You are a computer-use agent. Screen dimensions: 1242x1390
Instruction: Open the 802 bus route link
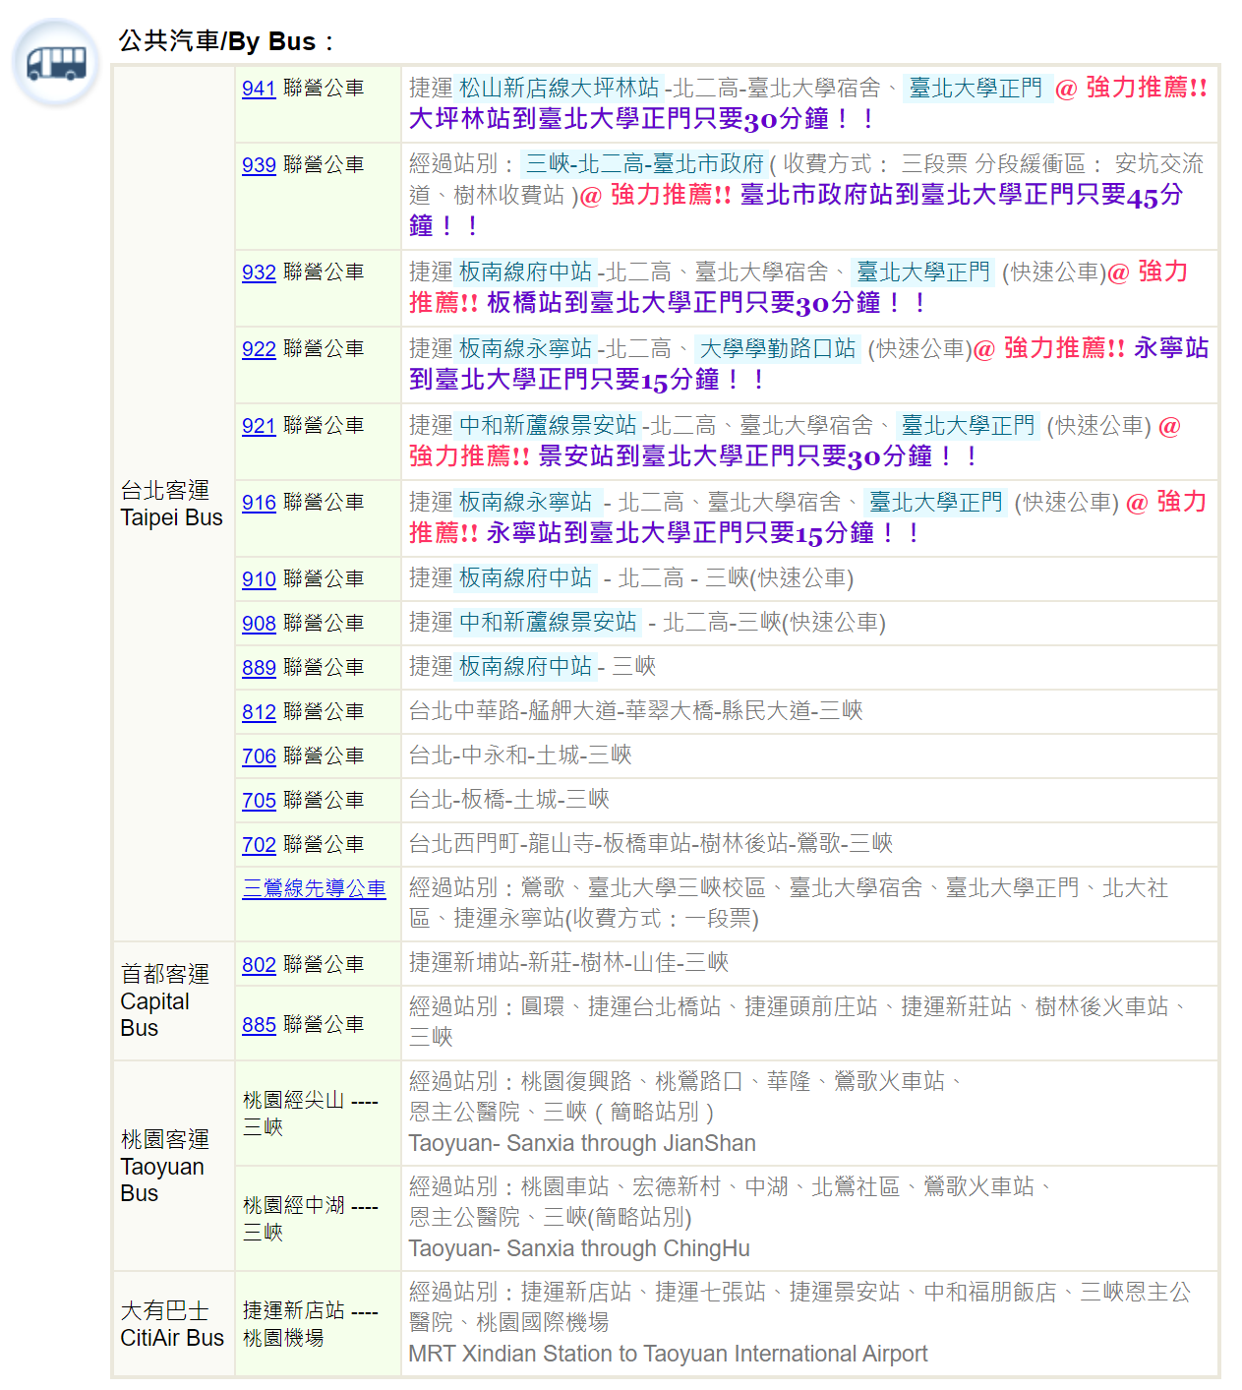[259, 965]
